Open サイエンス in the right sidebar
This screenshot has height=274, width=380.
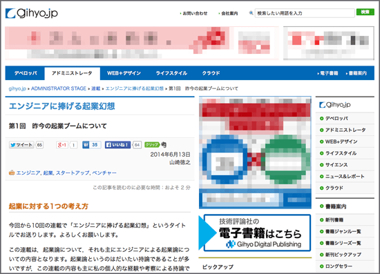click(336, 165)
